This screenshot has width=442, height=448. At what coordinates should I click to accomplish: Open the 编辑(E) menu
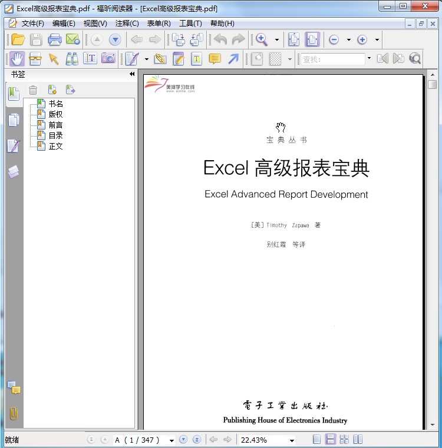click(64, 24)
